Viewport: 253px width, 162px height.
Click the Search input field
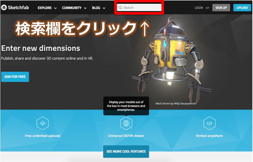(x=139, y=7)
